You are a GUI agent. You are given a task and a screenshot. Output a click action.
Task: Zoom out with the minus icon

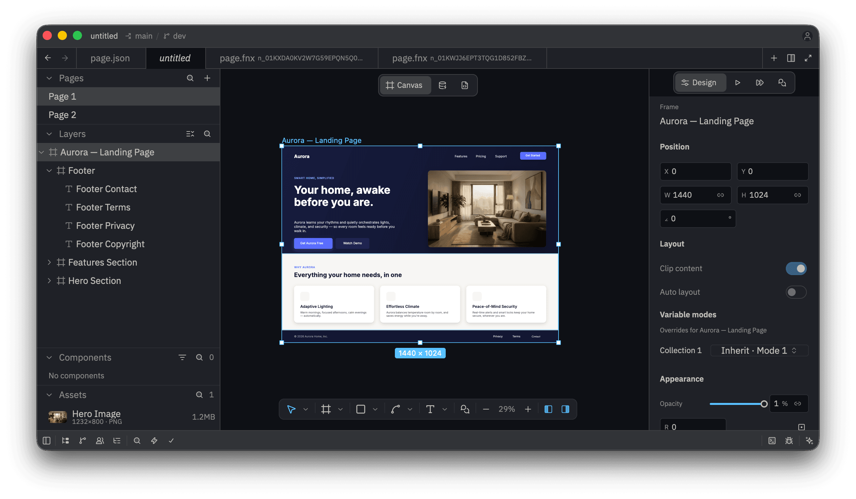(x=486, y=409)
